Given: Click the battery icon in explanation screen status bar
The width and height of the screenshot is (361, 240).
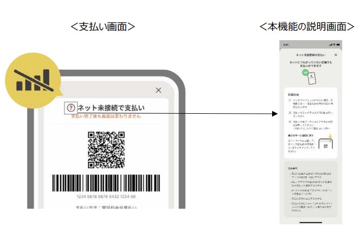Looking at the screenshot, I should pyautogui.click(x=338, y=44).
